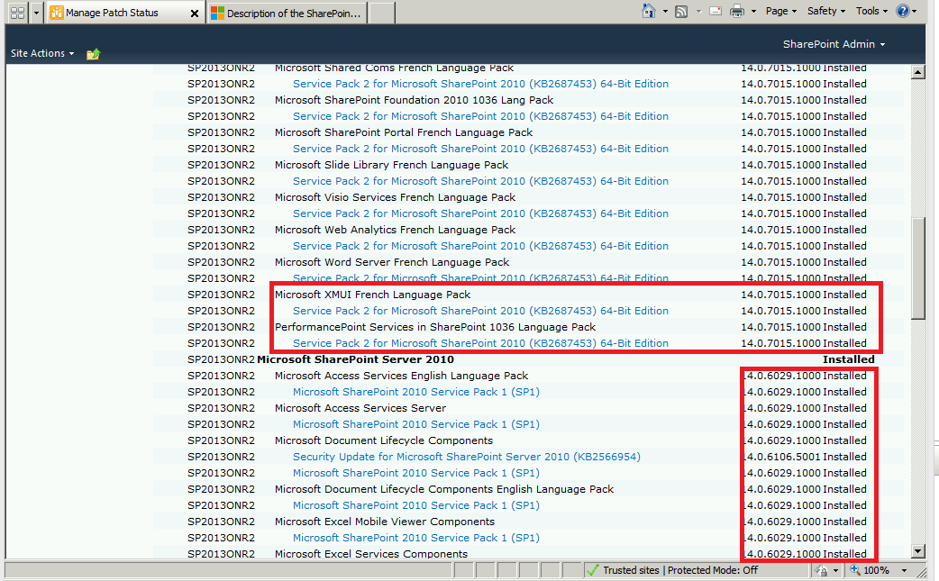Select Microsoft Excel Services Components text
Image resolution: width=939 pixels, height=581 pixels.
click(371, 554)
